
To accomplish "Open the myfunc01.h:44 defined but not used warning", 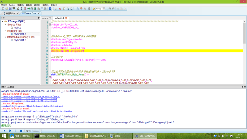I will click(32, 106).
